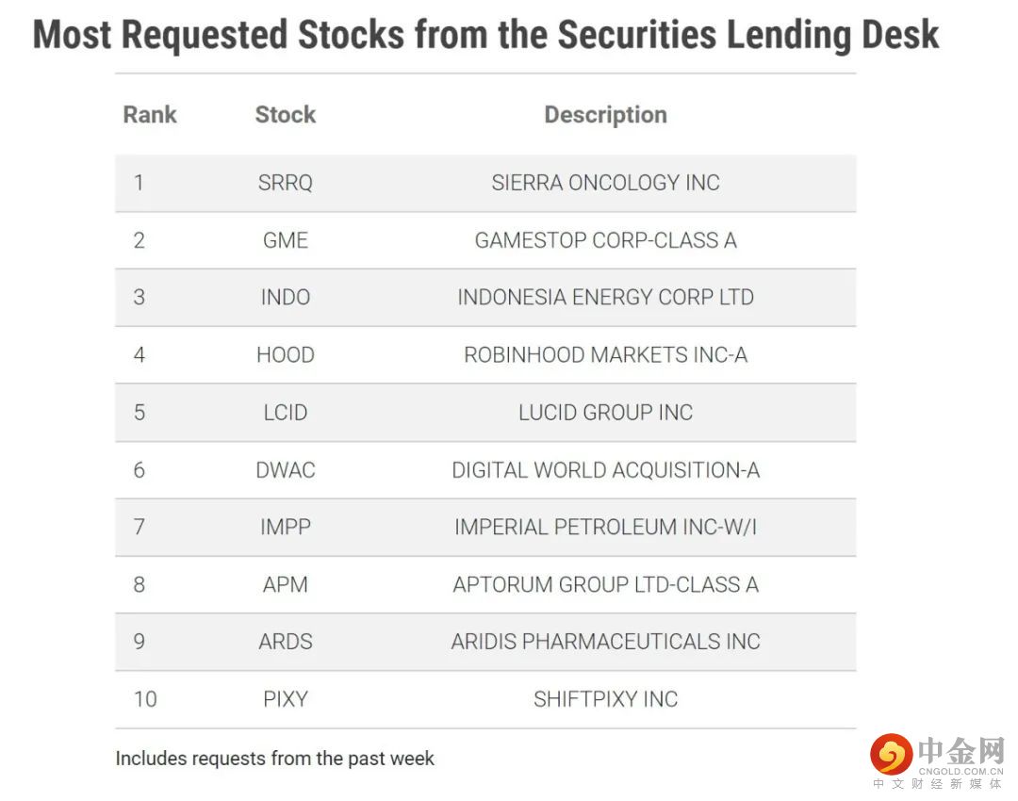This screenshot has height=801, width=1018.
Task: Click the APM stock ticker
Action: 285,584
